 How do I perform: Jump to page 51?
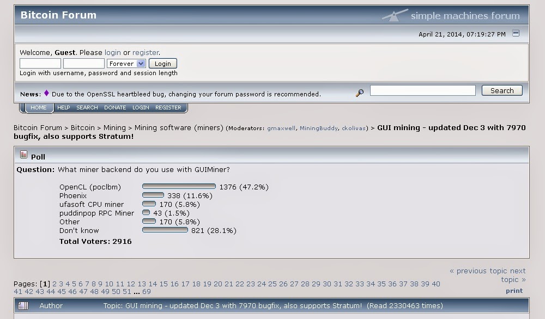click(127, 292)
